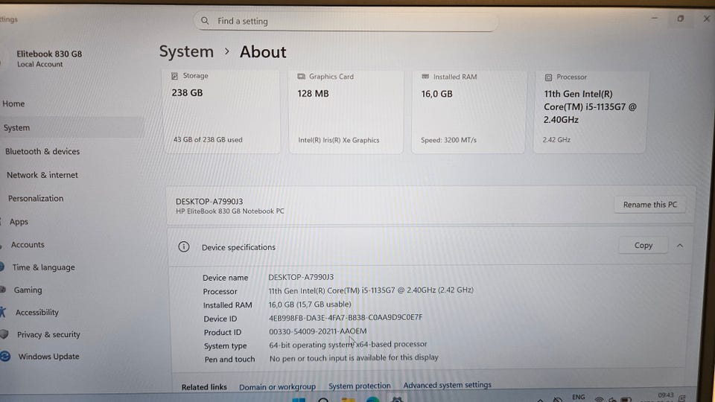Go to Home in the sidebar
Image resolution: width=715 pixels, height=402 pixels.
point(13,103)
